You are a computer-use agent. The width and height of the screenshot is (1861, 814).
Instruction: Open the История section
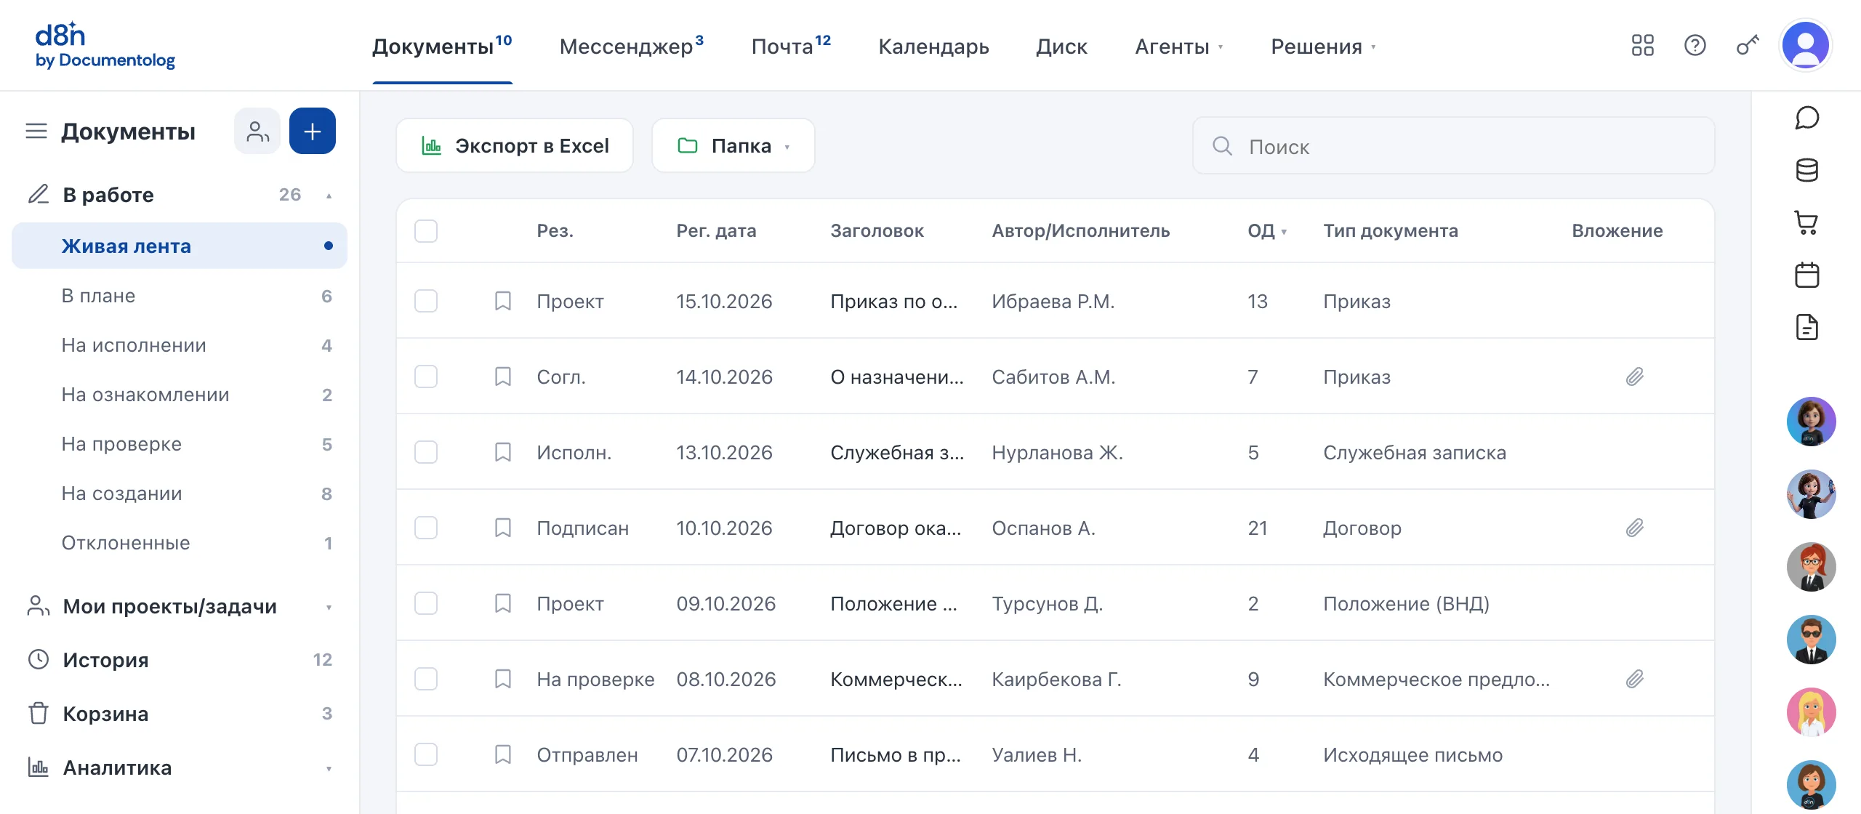[x=180, y=660]
